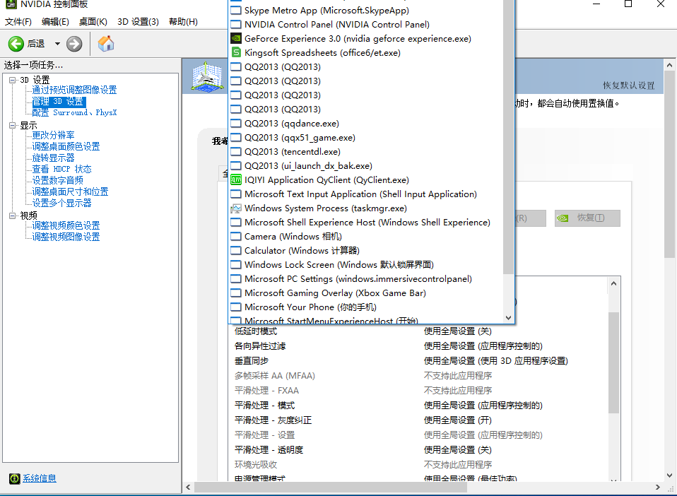Select Calculator (Windows 计算器) from the list

tap(302, 251)
